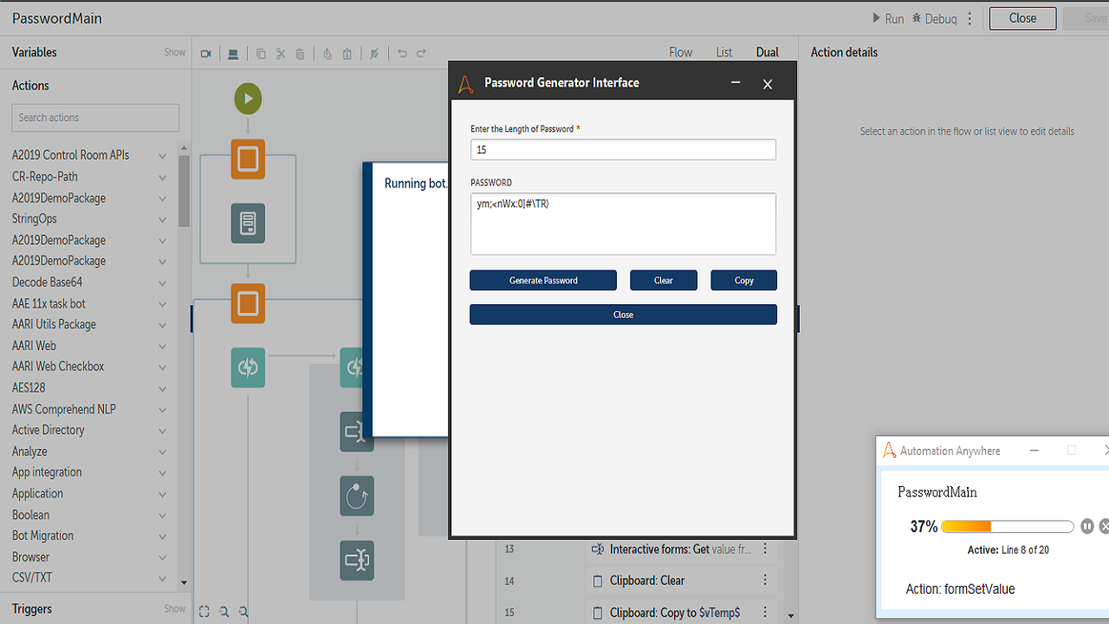
Task: Click the Copy button in password form
Action: pos(743,280)
